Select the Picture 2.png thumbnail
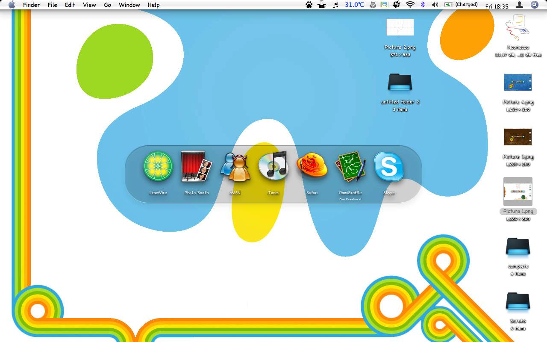This screenshot has height=342, width=547. pyautogui.click(x=400, y=27)
